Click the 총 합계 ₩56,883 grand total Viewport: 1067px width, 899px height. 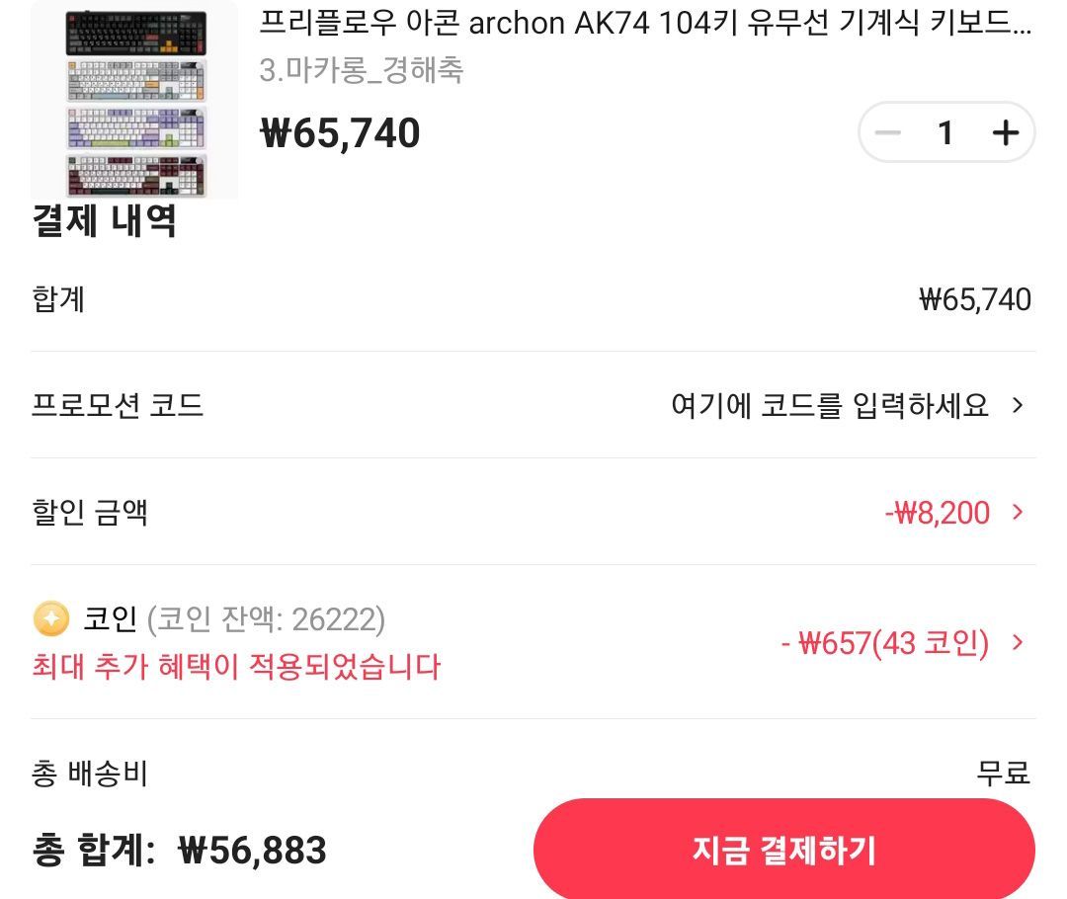pyautogui.click(x=178, y=850)
